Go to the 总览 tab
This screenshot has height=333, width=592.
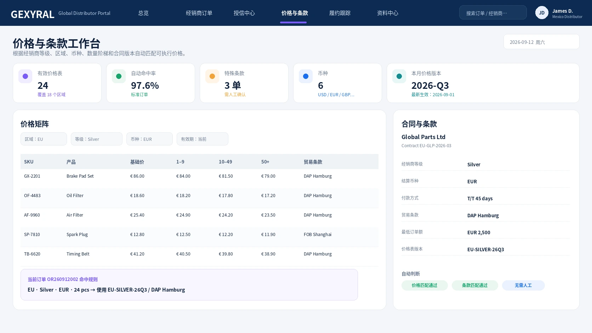coord(143,13)
